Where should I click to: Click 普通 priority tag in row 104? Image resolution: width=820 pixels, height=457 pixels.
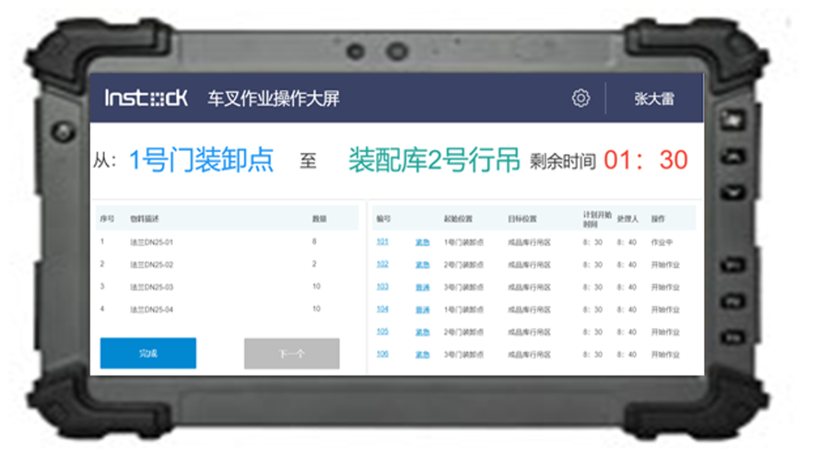[x=422, y=310]
